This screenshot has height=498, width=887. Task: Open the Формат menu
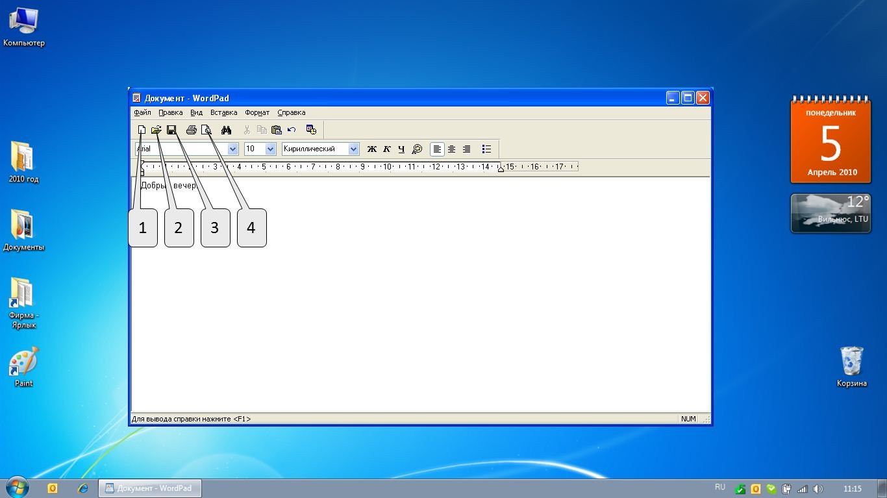click(x=257, y=112)
